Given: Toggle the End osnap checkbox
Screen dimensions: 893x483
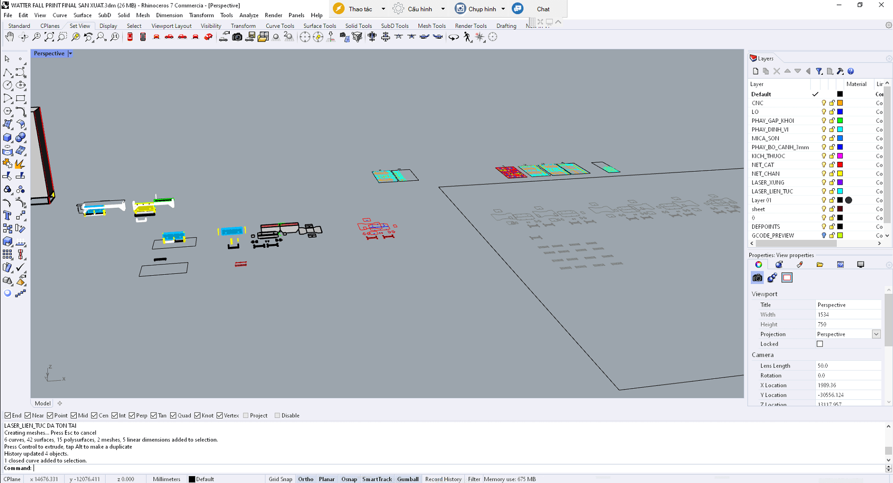Looking at the screenshot, I should tap(8, 416).
